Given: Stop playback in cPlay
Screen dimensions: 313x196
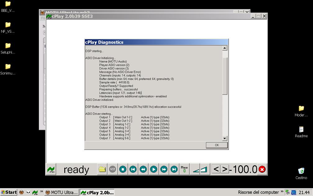Looking at the screenshot, I should coord(123,169).
